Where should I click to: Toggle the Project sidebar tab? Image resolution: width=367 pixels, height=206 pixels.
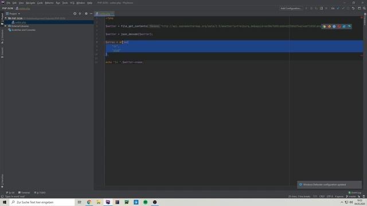(x=2, y=19)
